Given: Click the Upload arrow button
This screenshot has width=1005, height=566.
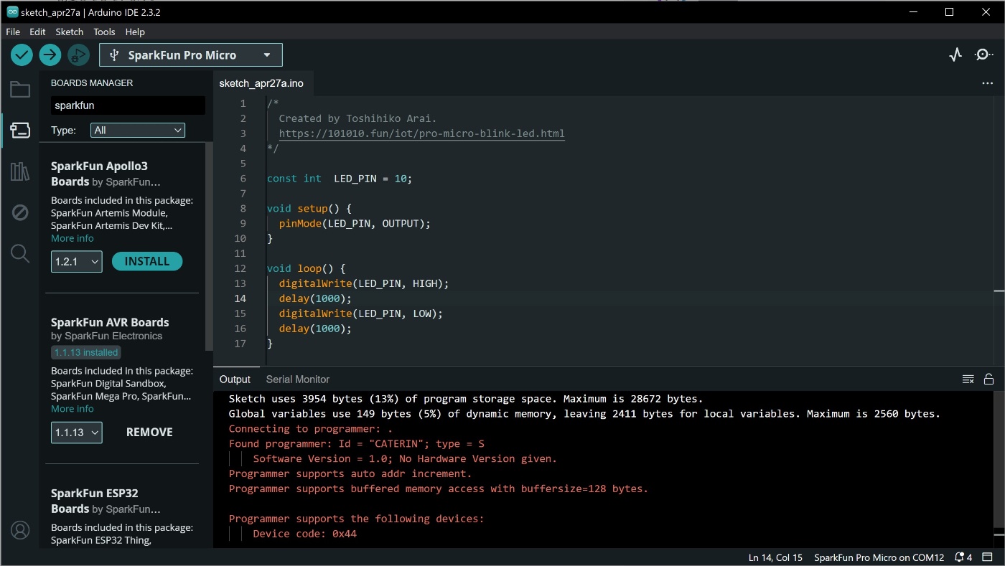Looking at the screenshot, I should point(50,55).
